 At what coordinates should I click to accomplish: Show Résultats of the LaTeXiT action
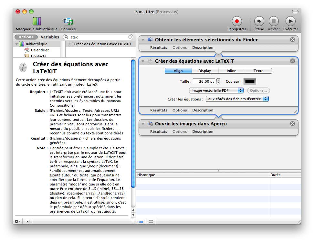[x=159, y=110]
